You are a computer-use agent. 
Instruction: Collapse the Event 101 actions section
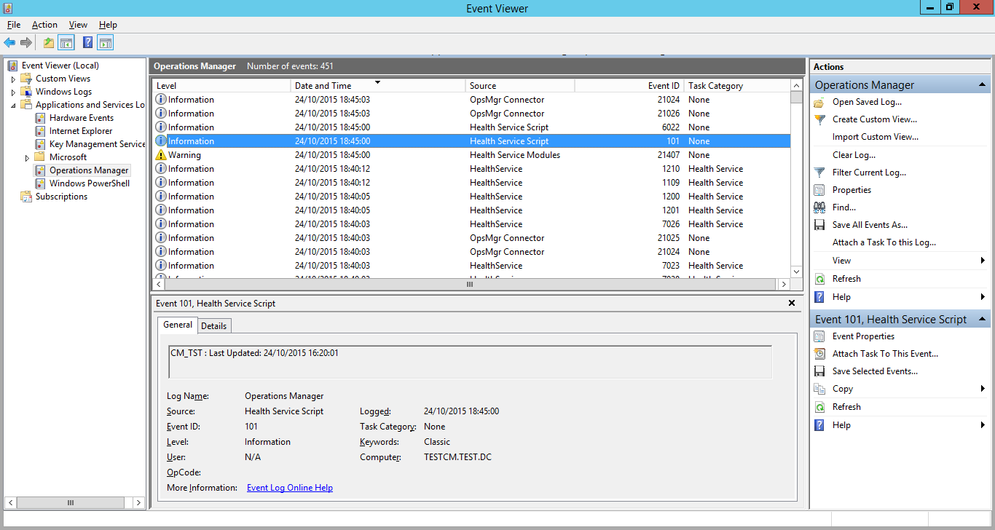pyautogui.click(x=982, y=319)
